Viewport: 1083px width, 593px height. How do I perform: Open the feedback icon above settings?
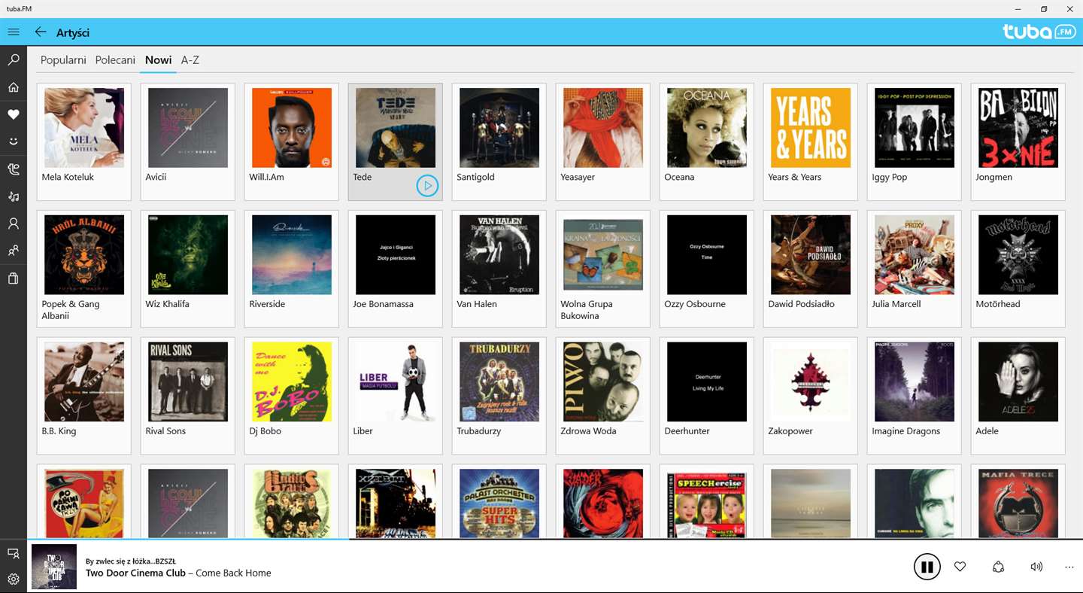click(x=14, y=554)
